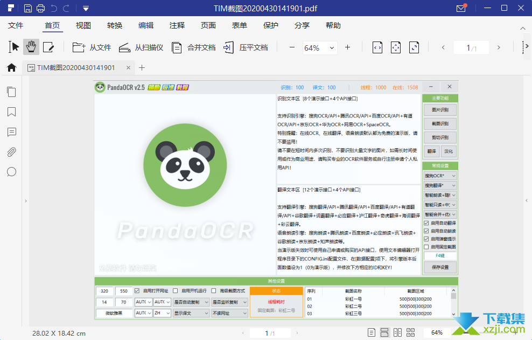Undo the last action
This screenshot has width=532, height=340.
point(54,8)
